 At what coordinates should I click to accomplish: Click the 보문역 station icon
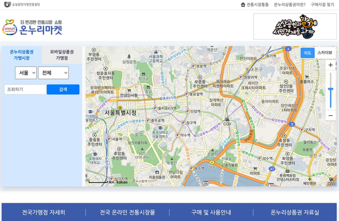coord(194,66)
